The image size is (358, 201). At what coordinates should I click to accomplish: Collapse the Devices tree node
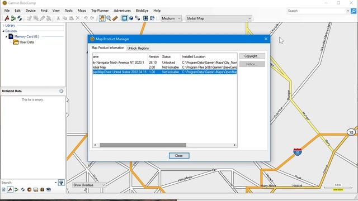pos(3,31)
